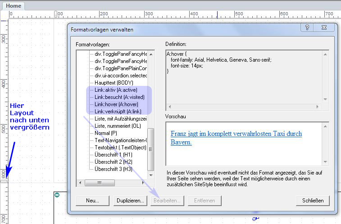
Task: Click the Definition box scroll-up arrow
Action: click(x=325, y=54)
